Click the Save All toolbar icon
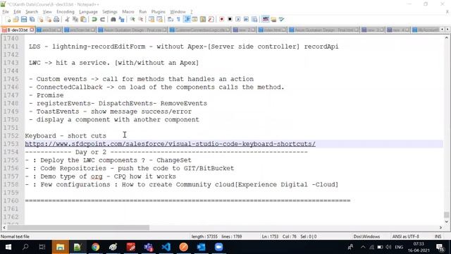Image resolution: width=451 pixels, height=254 pixels. coord(32,19)
